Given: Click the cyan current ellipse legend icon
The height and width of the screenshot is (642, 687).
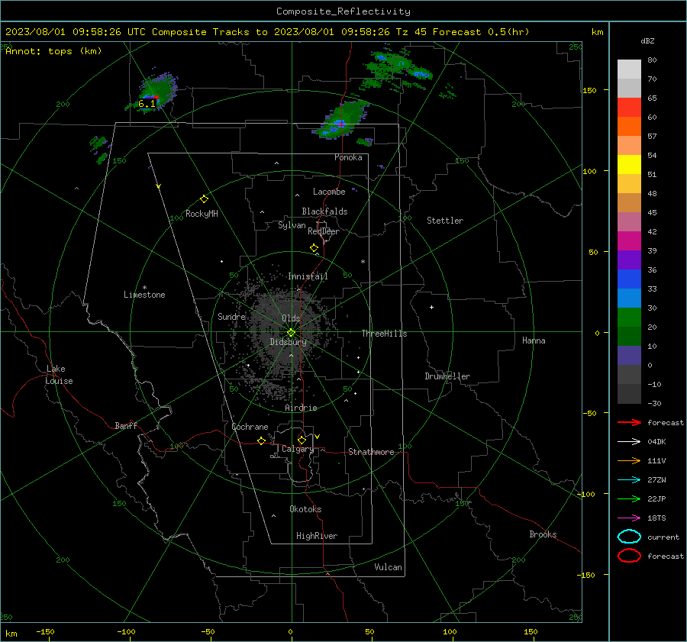Looking at the screenshot, I should 629,537.
